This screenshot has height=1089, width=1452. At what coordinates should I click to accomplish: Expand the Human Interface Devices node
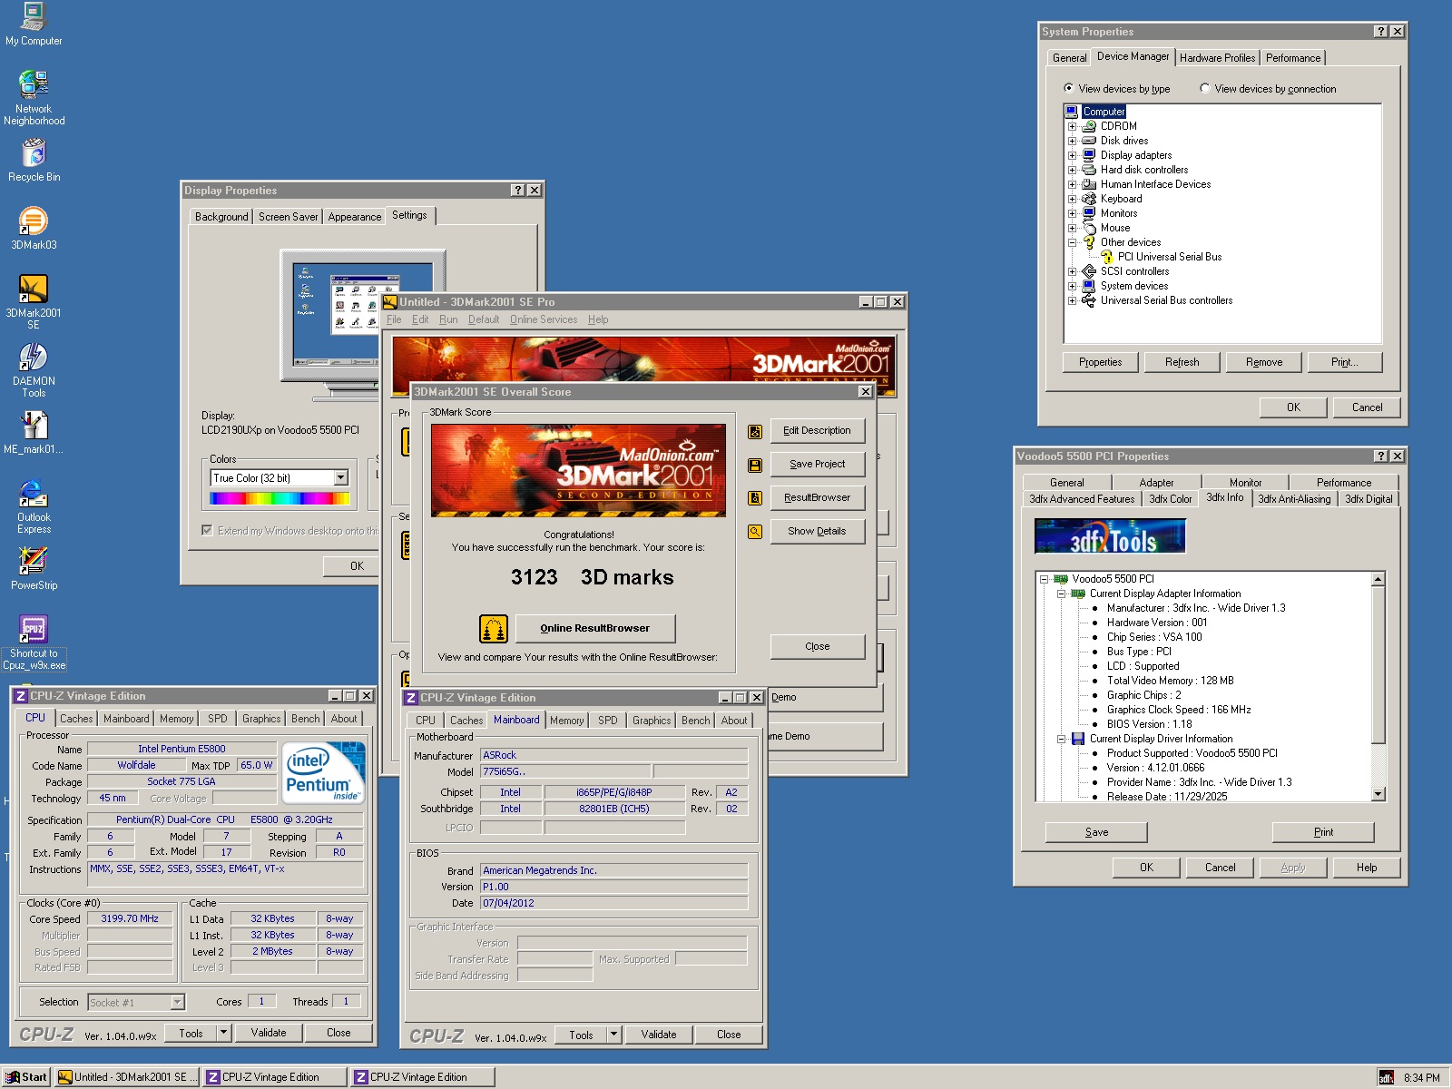click(x=1073, y=185)
